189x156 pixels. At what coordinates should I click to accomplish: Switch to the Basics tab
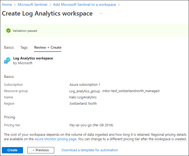[9, 48]
